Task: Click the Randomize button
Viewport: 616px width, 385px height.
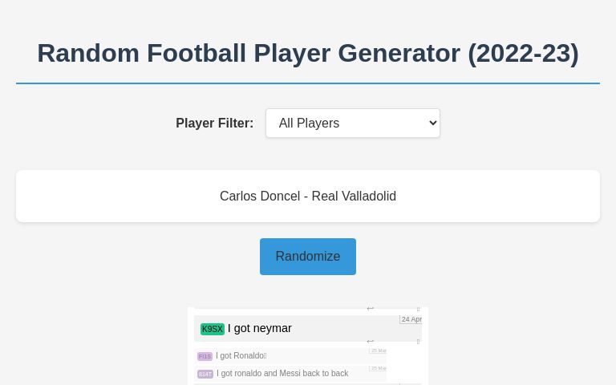Action: click(x=308, y=257)
